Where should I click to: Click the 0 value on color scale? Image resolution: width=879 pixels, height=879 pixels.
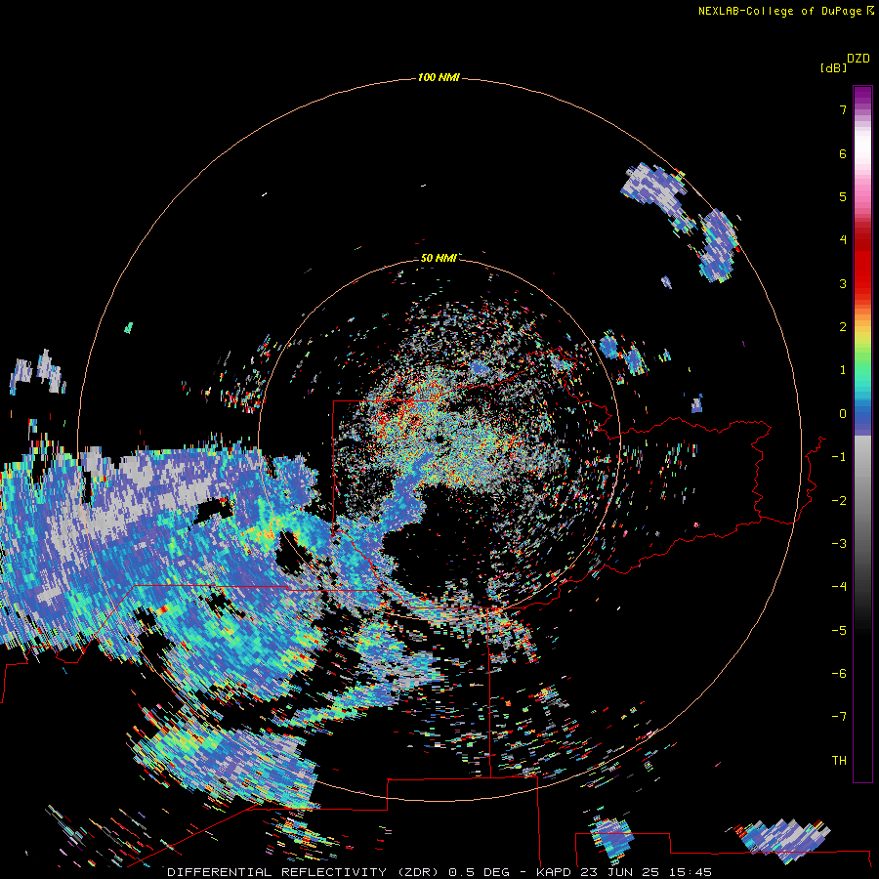coord(843,414)
